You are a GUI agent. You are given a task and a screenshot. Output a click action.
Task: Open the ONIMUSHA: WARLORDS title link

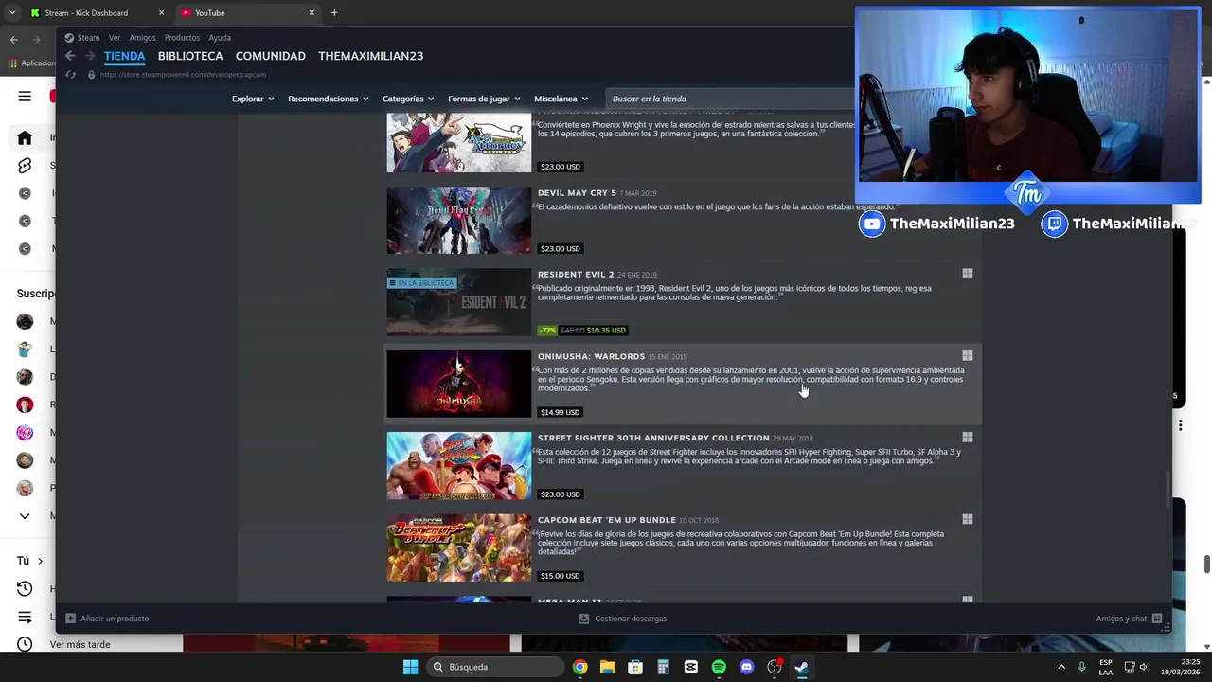[591, 356]
